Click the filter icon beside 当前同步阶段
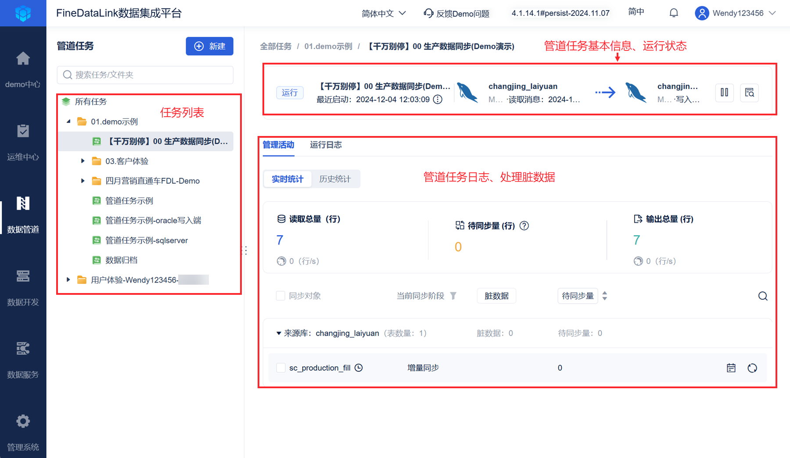Screen dimensions: 790x458 [453, 296]
